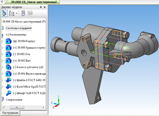Select (-) Болт M8x1-6gx25 ГОСТ text
Image resolution: width=159 pixels, height=116 pixels.
coord(29,87)
